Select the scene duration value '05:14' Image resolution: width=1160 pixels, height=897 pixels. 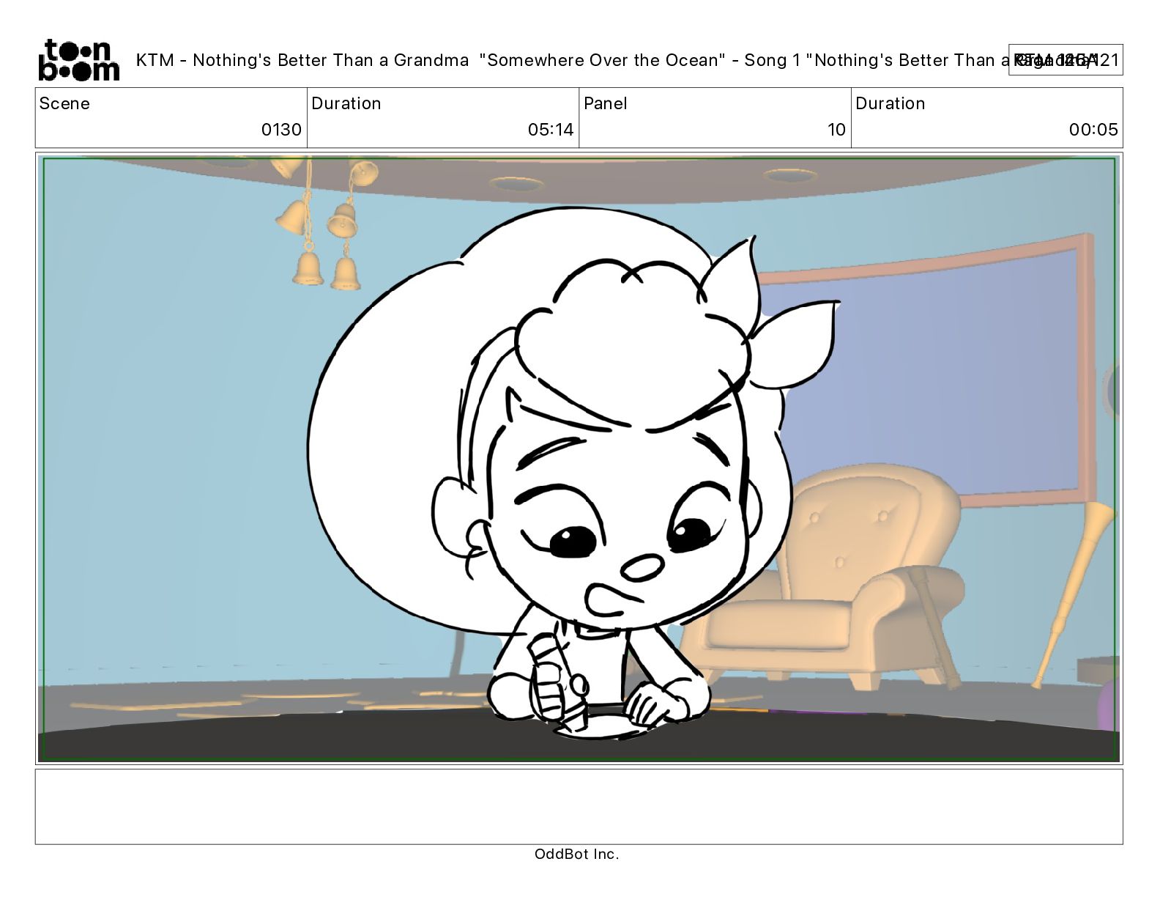coord(551,130)
